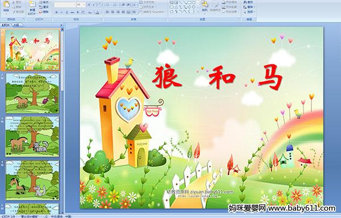
Task: Click the Reset slide button
Action: (44, 7)
